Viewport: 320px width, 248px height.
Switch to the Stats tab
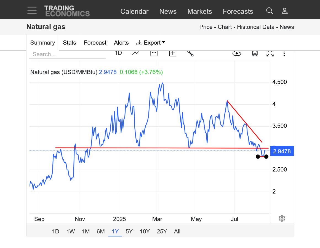click(x=70, y=43)
